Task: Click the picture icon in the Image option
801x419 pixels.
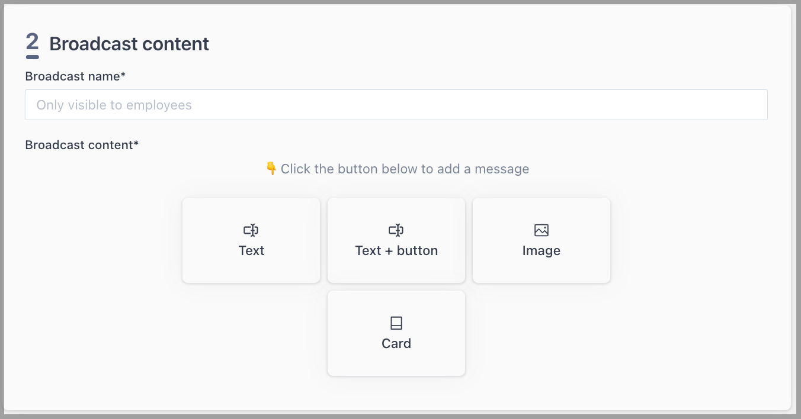Action: coord(542,230)
